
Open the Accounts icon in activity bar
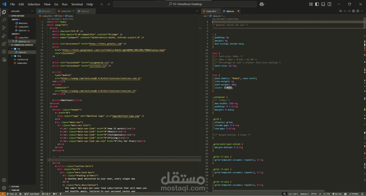(x=4, y=180)
